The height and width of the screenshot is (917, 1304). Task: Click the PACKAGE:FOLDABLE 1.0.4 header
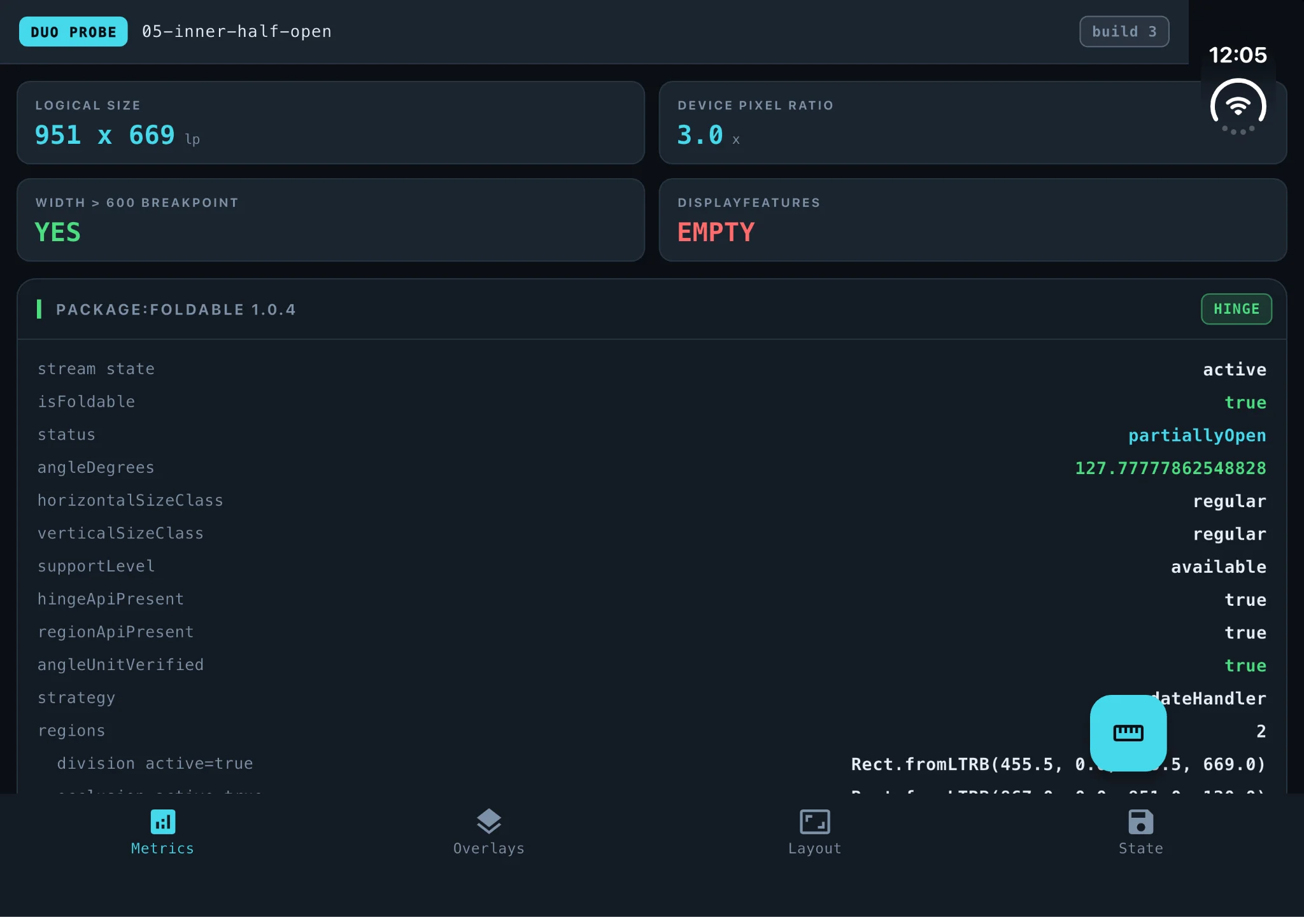point(176,310)
